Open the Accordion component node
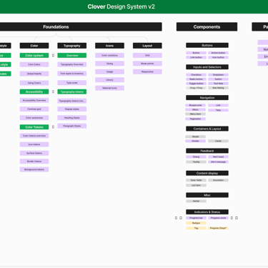This screenshot has width=268, height=268. coord(218,180)
